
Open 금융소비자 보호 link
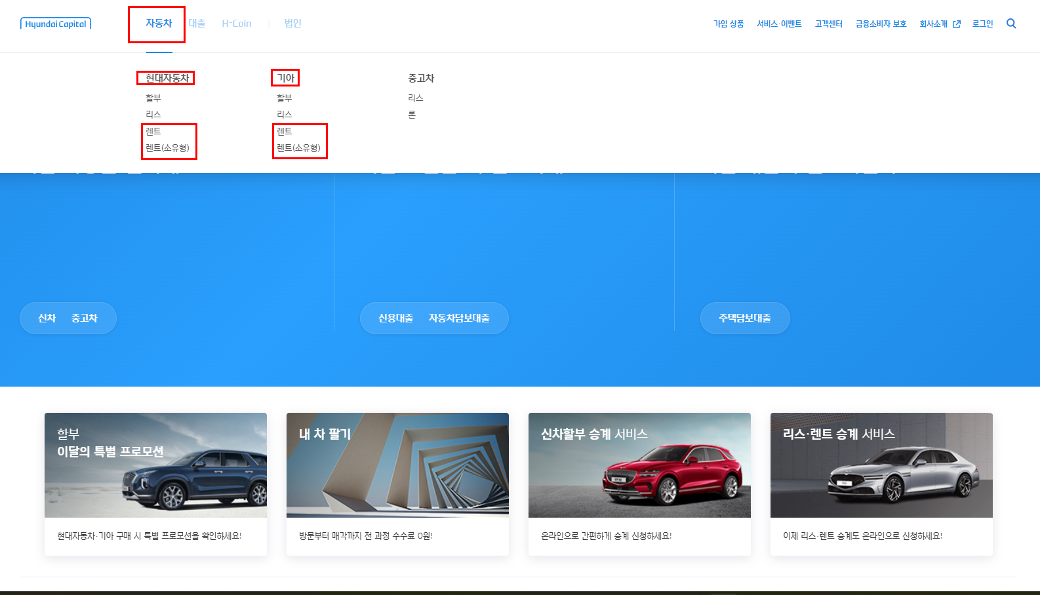[881, 24]
